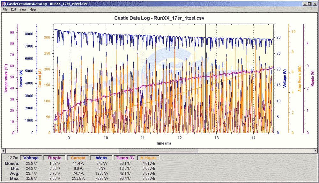Open the File menu
Screen dimensions: 319x183
coord(5,9)
